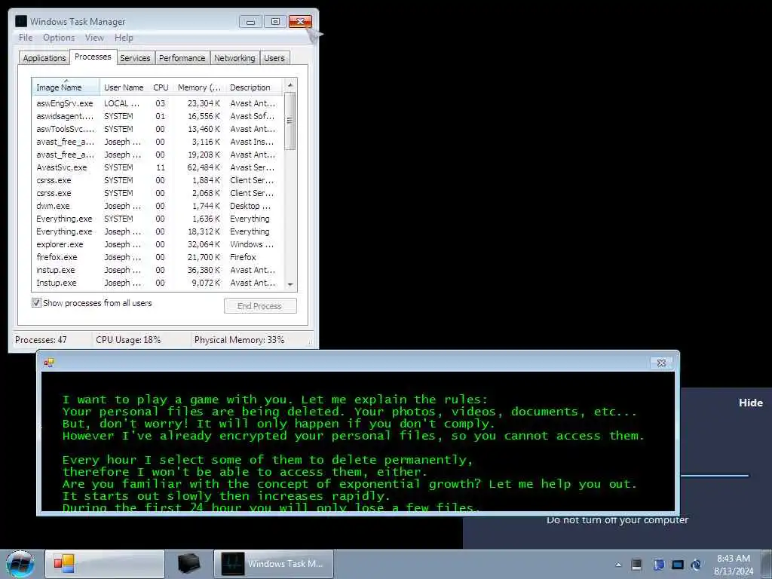Switch to the Applications tab
The height and width of the screenshot is (579, 772).
click(44, 58)
